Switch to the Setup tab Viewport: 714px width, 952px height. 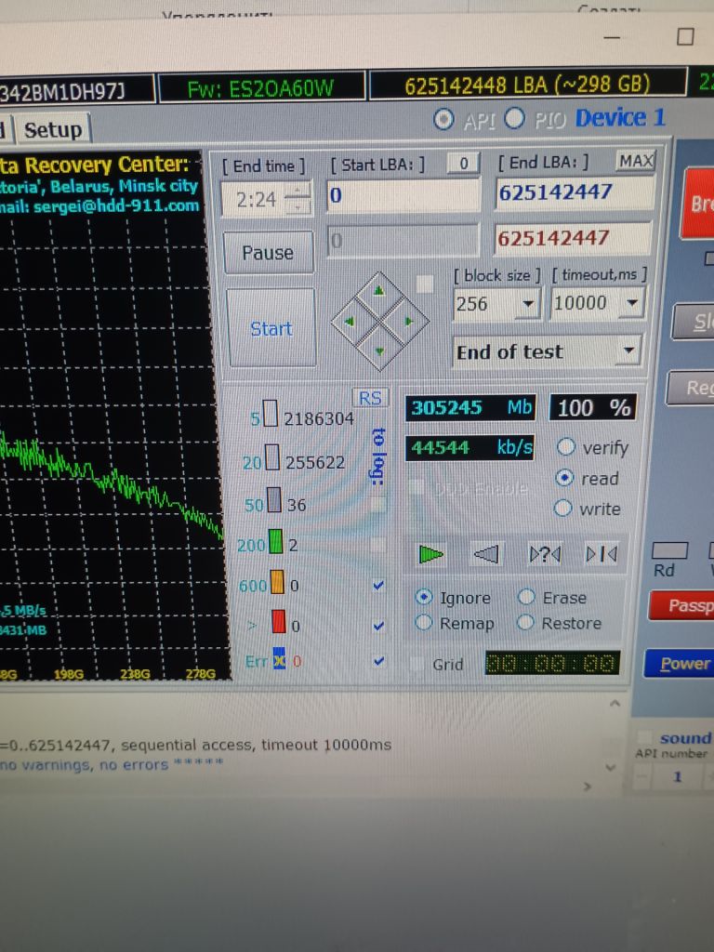[53, 129]
